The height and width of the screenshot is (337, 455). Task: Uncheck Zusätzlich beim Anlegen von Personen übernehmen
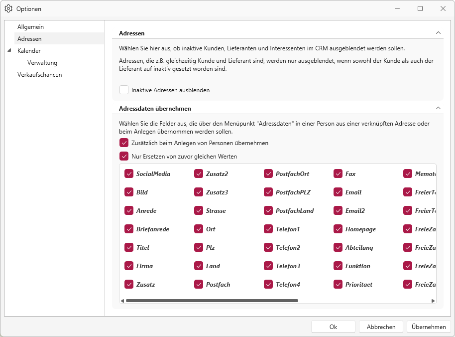coord(124,143)
